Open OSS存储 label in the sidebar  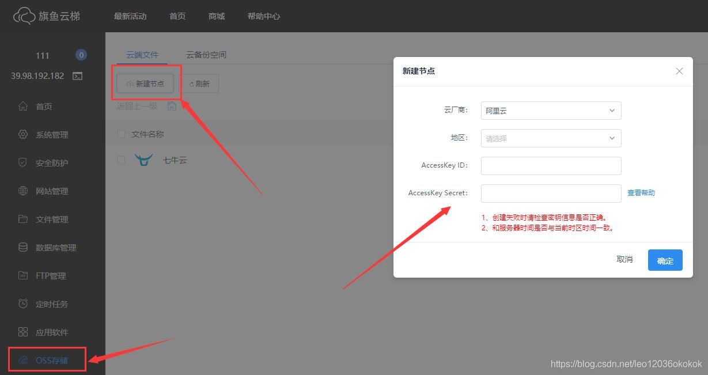[52, 361]
